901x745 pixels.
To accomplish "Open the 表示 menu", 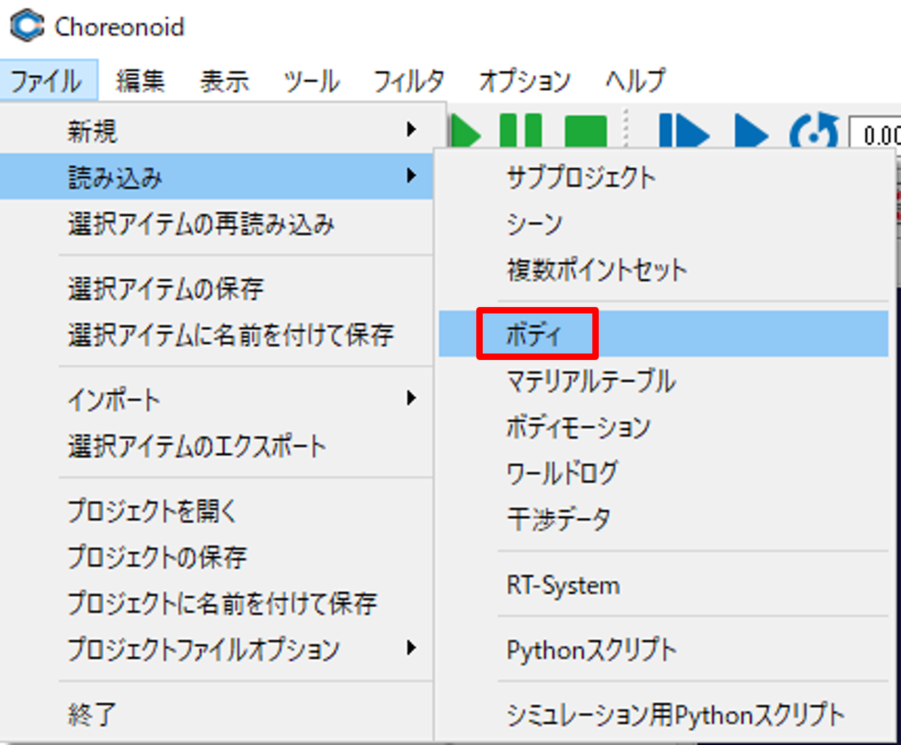I will click(x=224, y=81).
